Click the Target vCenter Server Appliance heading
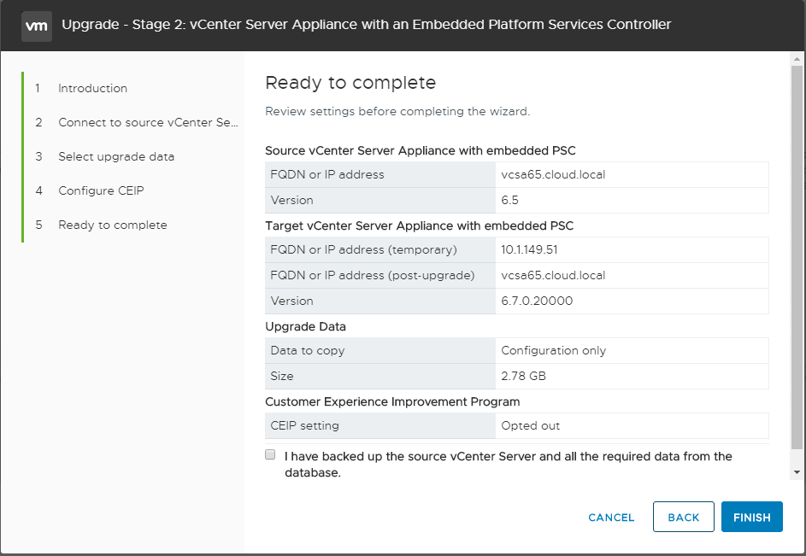Screen dimensions: 806x556 pos(420,226)
